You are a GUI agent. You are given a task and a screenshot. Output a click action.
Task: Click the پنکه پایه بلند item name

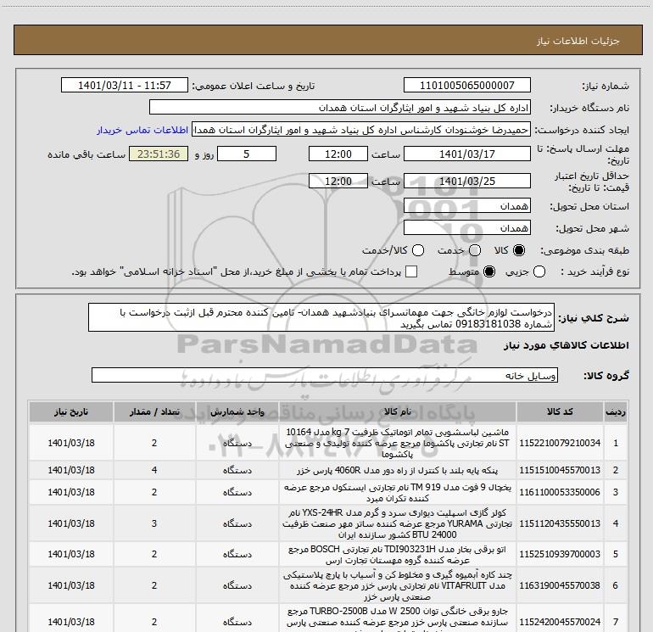397,470
